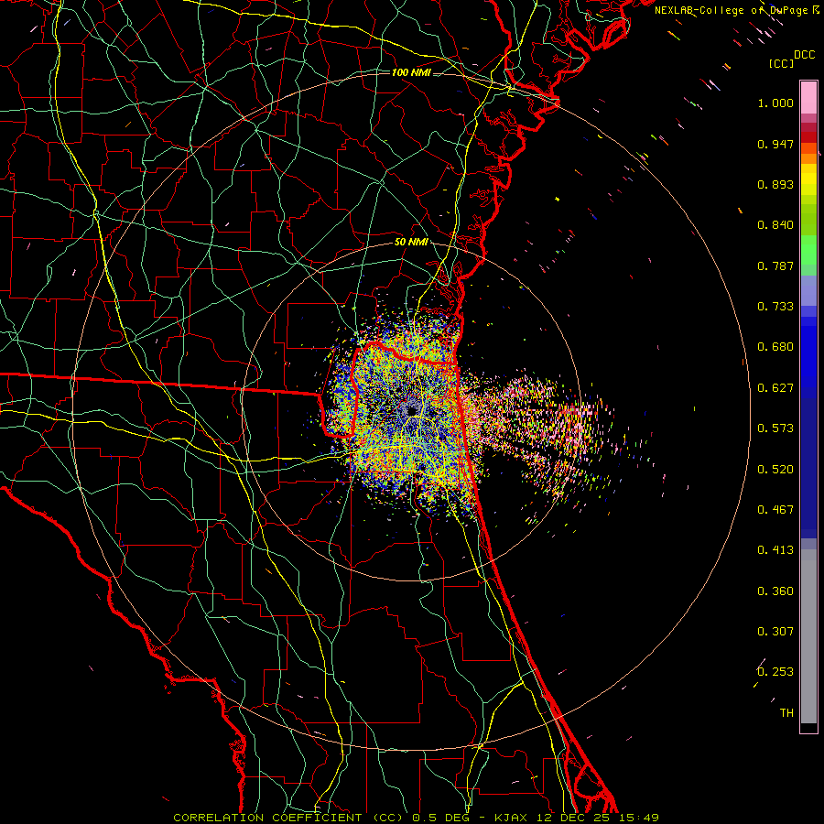824x824 pixels.
Task: Click the 0.413 legend value
Action: point(775,550)
